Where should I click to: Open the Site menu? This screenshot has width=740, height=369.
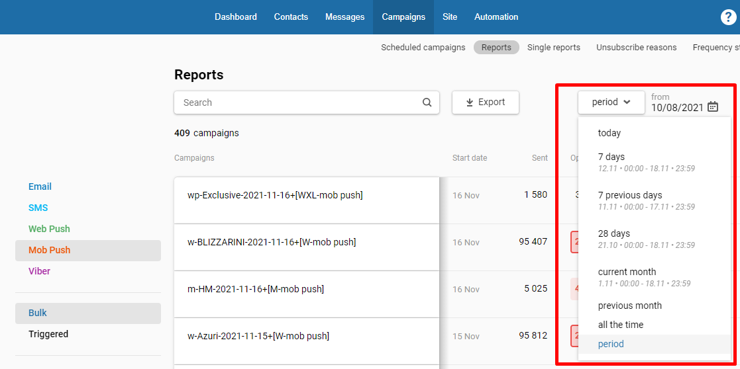coord(450,17)
